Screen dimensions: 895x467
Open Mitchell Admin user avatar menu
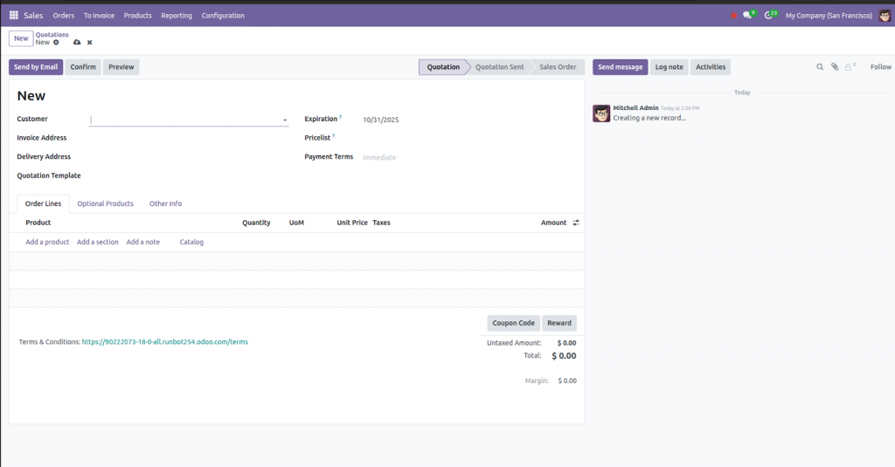coord(885,16)
